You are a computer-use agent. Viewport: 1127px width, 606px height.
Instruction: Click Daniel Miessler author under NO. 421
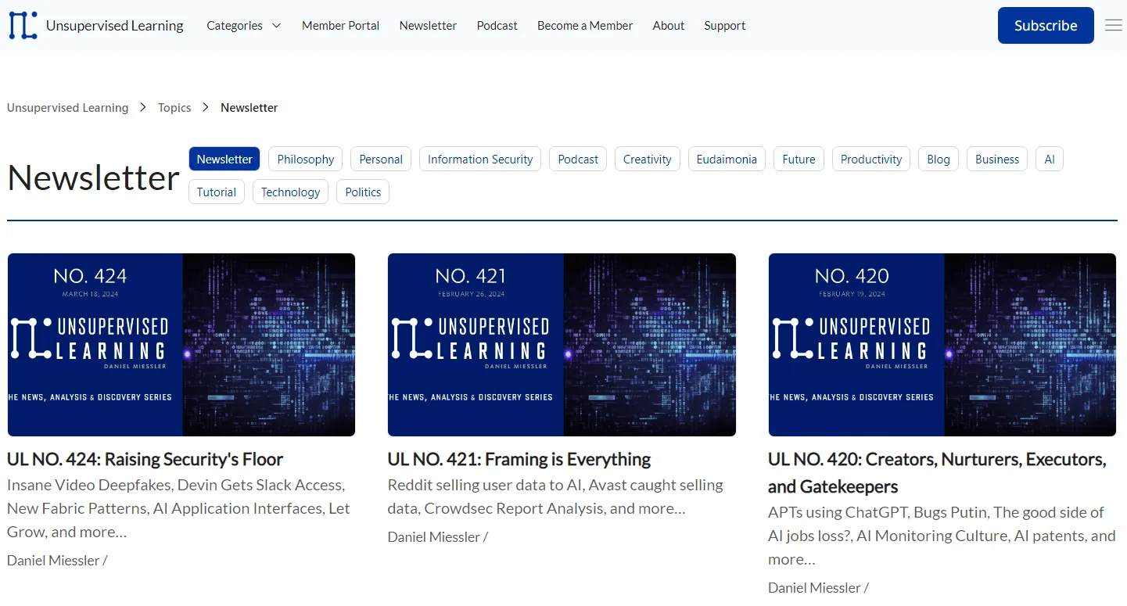(x=434, y=537)
